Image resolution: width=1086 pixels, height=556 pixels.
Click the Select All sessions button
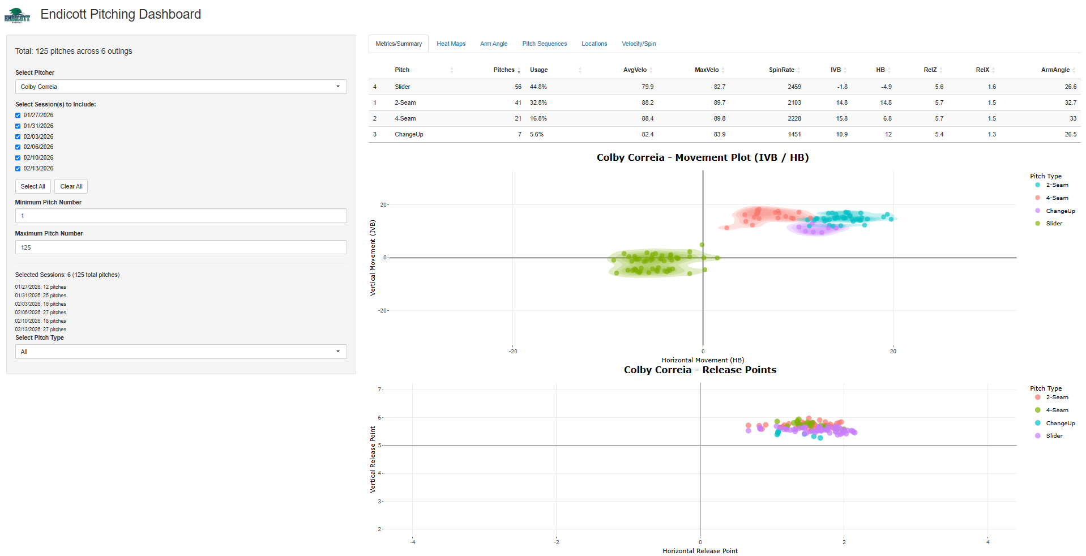33,186
